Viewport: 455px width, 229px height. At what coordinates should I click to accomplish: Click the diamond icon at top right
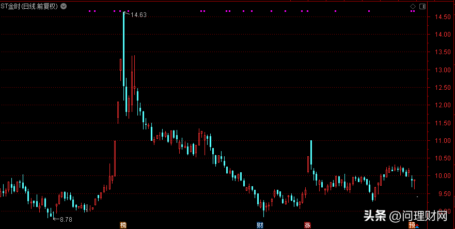coord(413,6)
